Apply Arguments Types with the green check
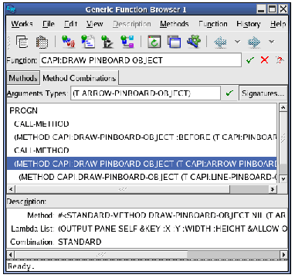Viewport: 295px width, 278px height. click(x=229, y=93)
